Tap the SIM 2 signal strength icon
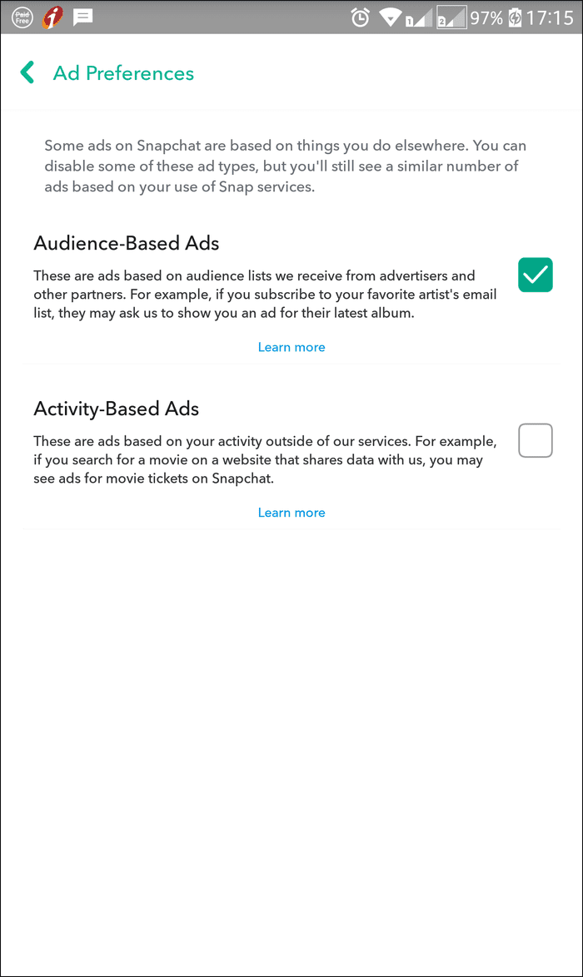Image resolution: width=583 pixels, height=977 pixels. tap(451, 17)
